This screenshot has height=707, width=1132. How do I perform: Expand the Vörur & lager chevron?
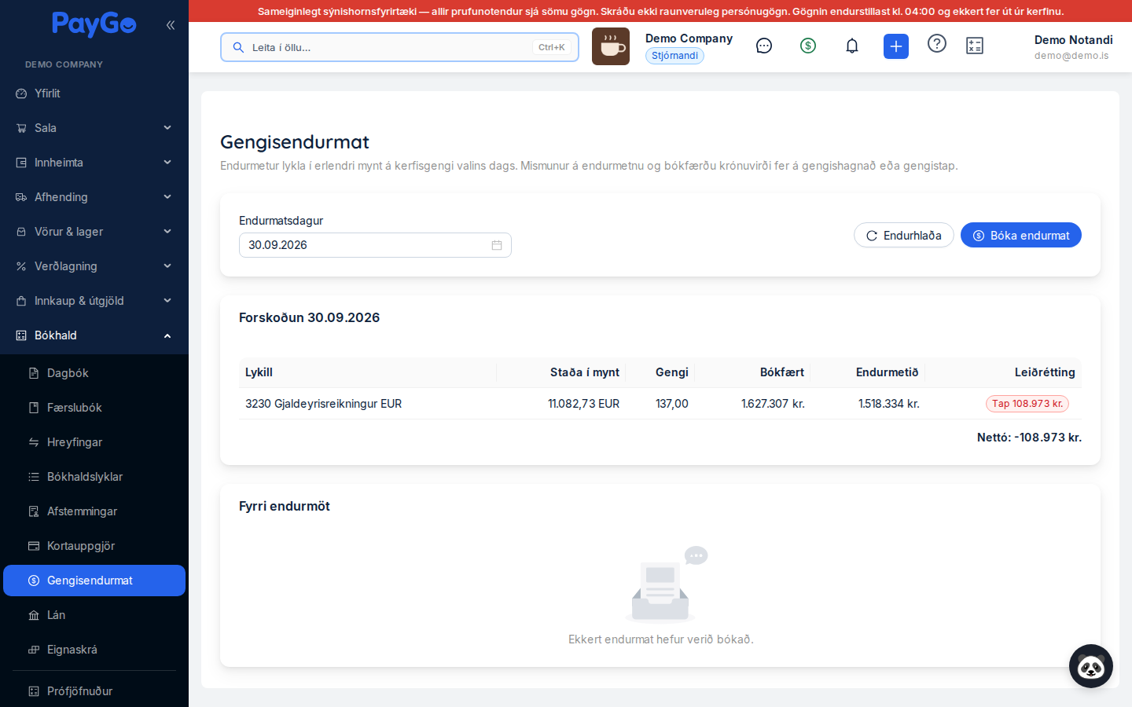pyautogui.click(x=167, y=232)
